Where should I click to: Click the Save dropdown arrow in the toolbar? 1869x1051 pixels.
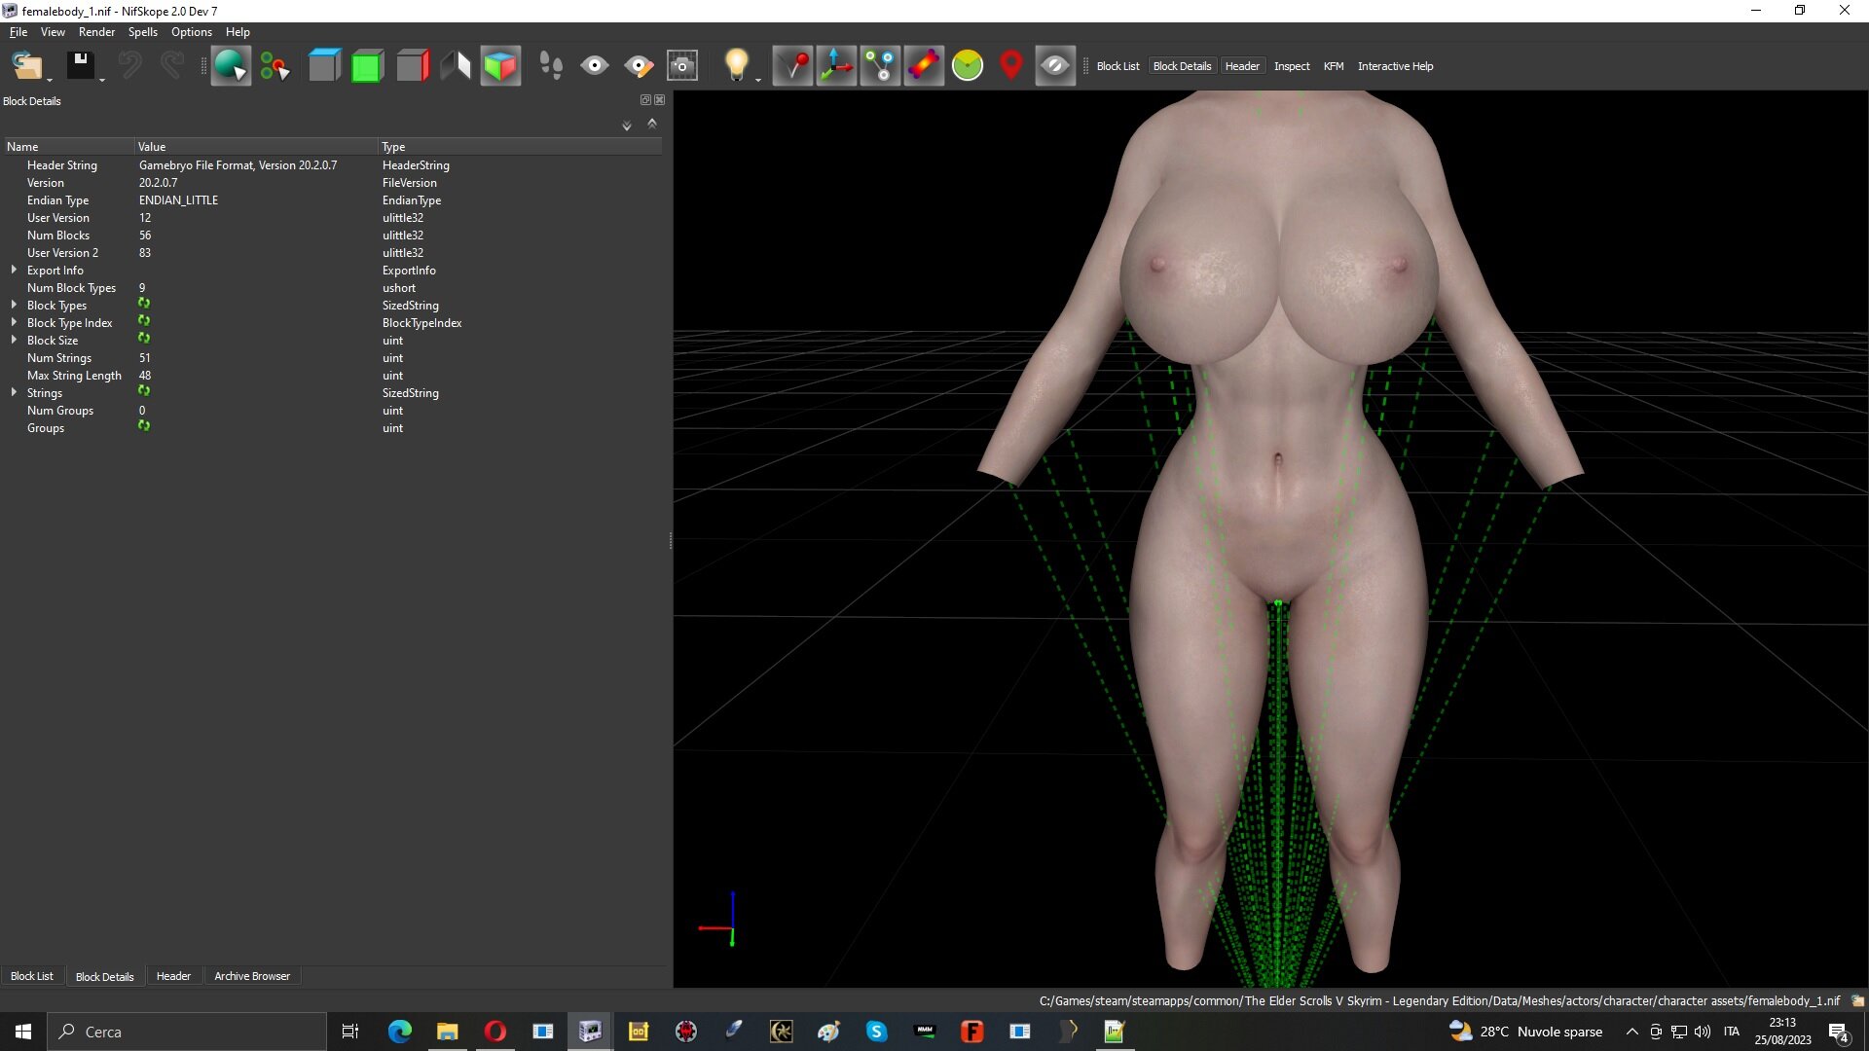pos(102,80)
